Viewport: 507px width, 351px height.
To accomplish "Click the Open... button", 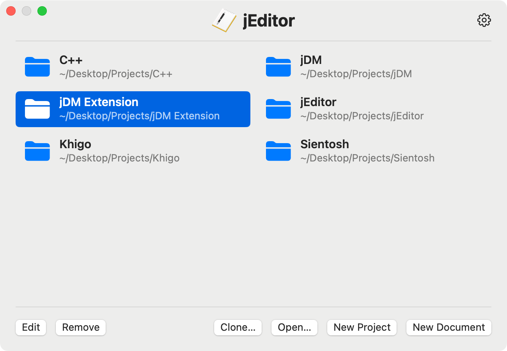I will pyautogui.click(x=294, y=328).
